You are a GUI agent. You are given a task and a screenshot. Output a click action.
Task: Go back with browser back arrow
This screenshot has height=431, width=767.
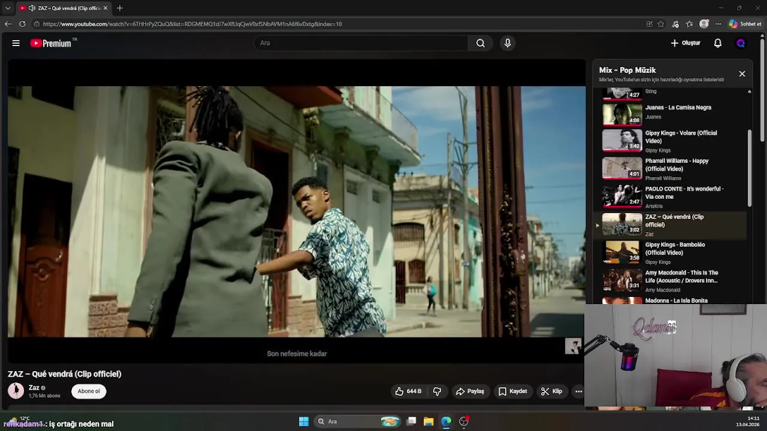point(7,24)
